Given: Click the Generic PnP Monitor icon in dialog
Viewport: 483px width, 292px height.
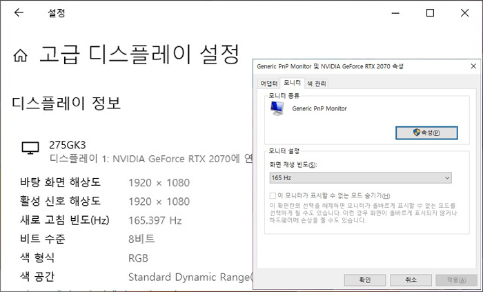Looking at the screenshot, I should [x=277, y=108].
